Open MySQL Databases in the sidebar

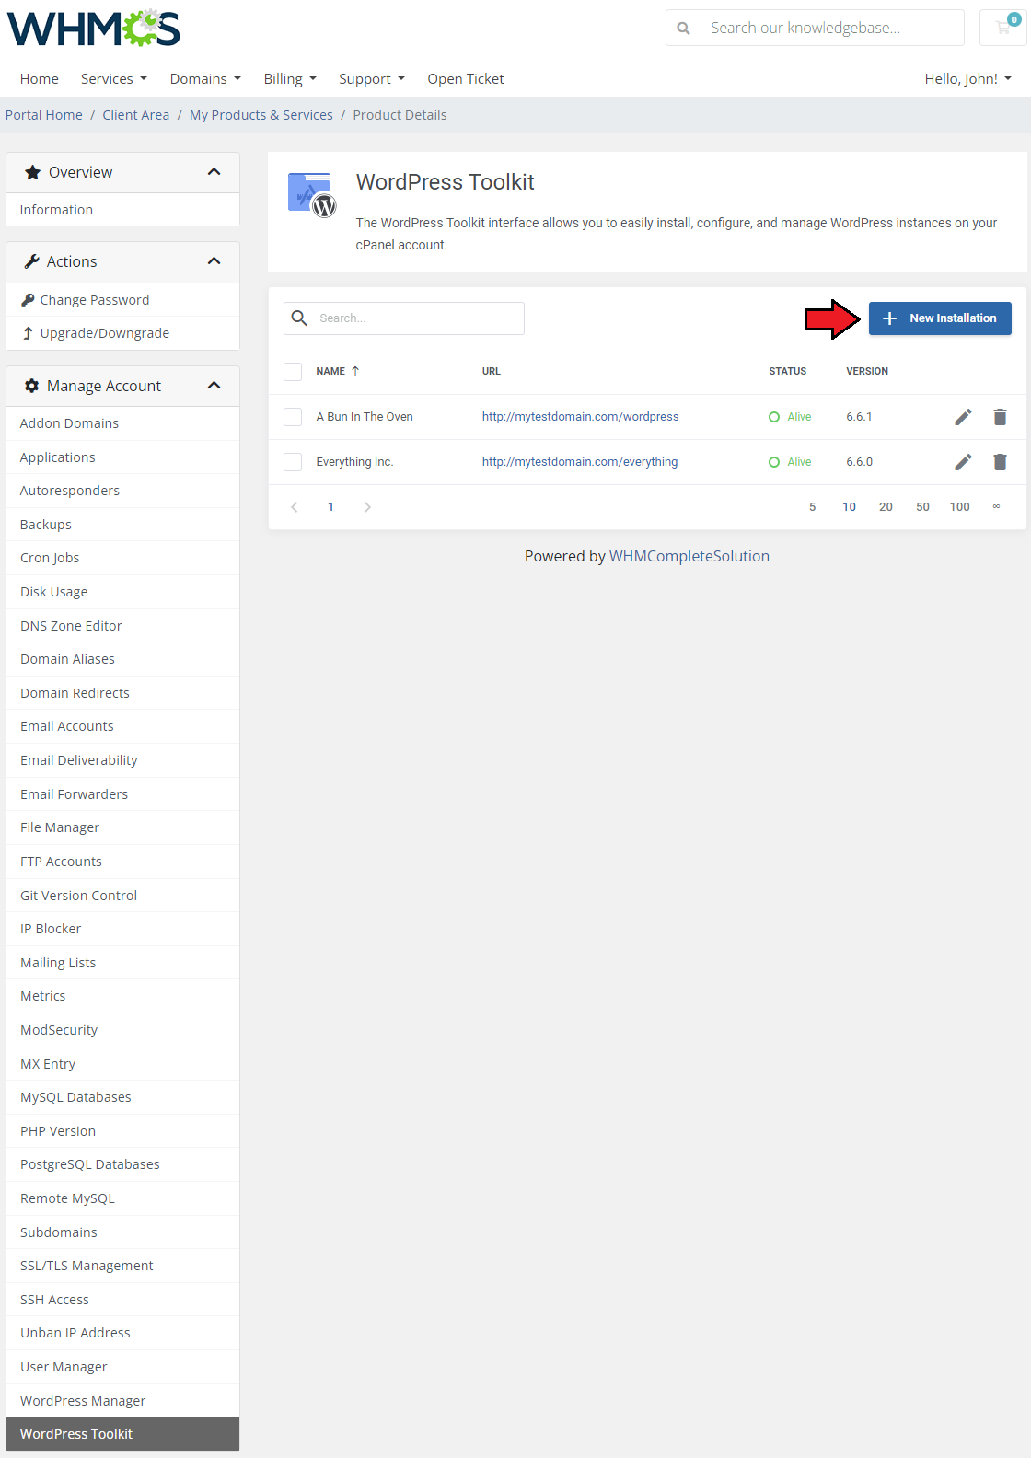[x=122, y=1097]
